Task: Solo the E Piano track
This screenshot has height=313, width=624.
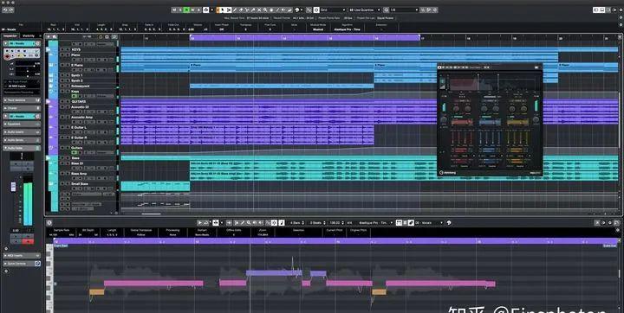Action: [x=68, y=65]
